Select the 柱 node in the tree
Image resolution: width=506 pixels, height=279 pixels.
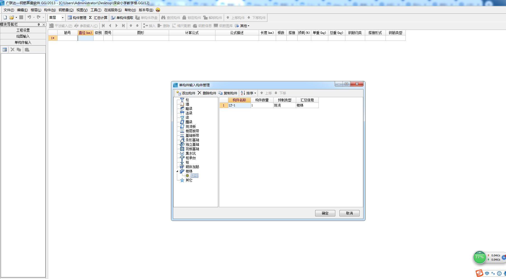click(x=187, y=100)
